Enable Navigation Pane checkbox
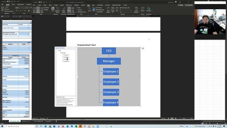 [x=81, y=12]
